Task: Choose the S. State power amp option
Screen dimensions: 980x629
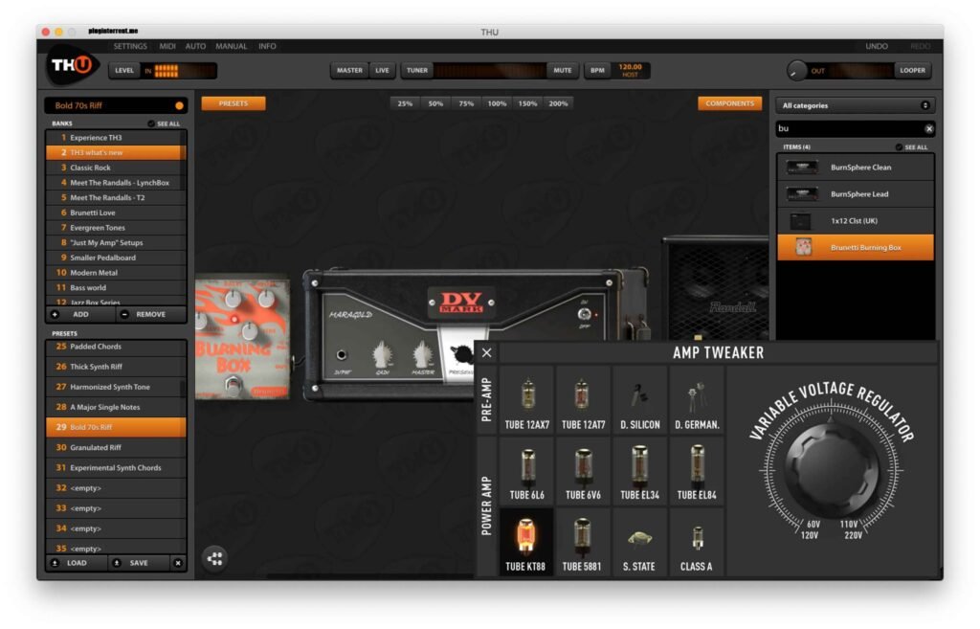Action: pos(639,542)
